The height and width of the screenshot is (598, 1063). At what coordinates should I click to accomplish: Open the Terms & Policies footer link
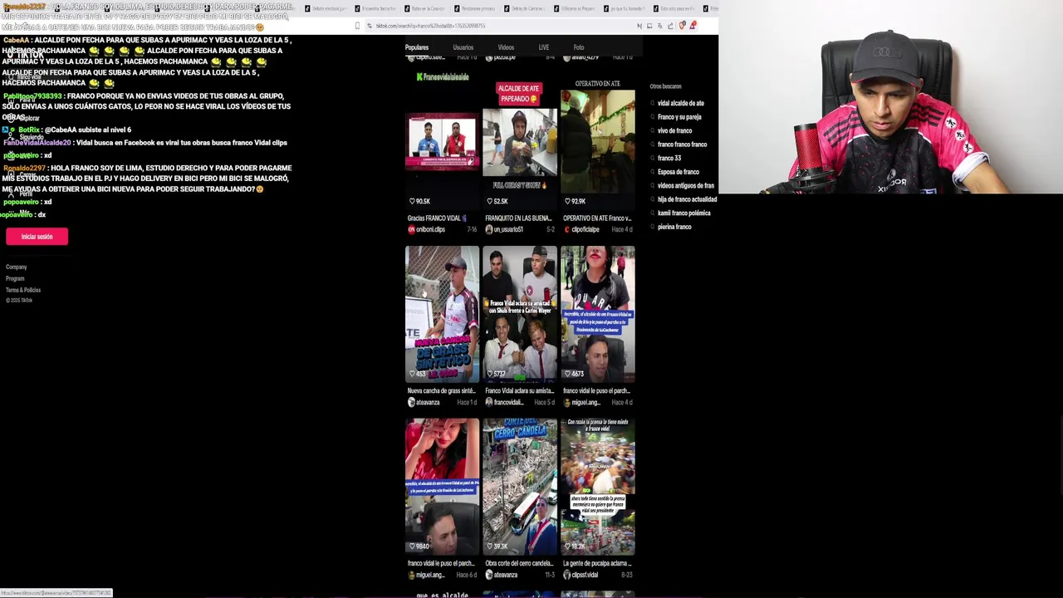pos(23,290)
